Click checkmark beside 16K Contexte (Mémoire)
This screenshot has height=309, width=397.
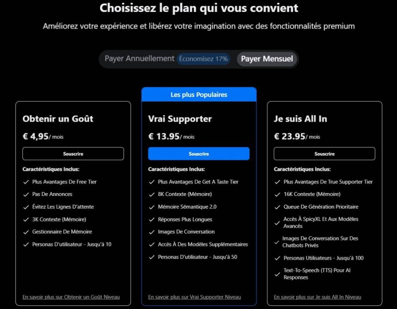(278, 195)
